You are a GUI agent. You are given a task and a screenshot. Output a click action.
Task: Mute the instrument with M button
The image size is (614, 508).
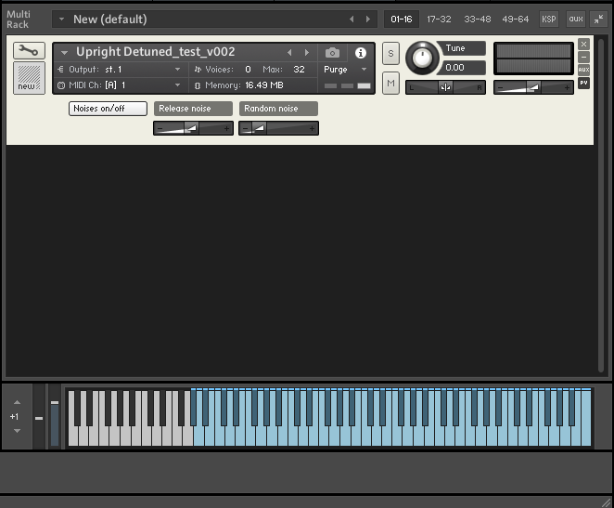tap(390, 83)
